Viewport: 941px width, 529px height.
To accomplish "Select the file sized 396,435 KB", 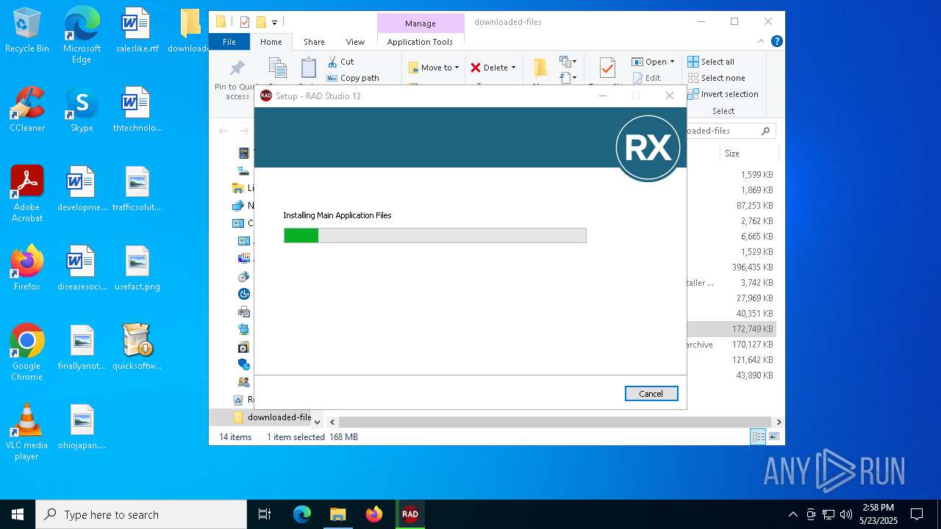I will coord(752,267).
